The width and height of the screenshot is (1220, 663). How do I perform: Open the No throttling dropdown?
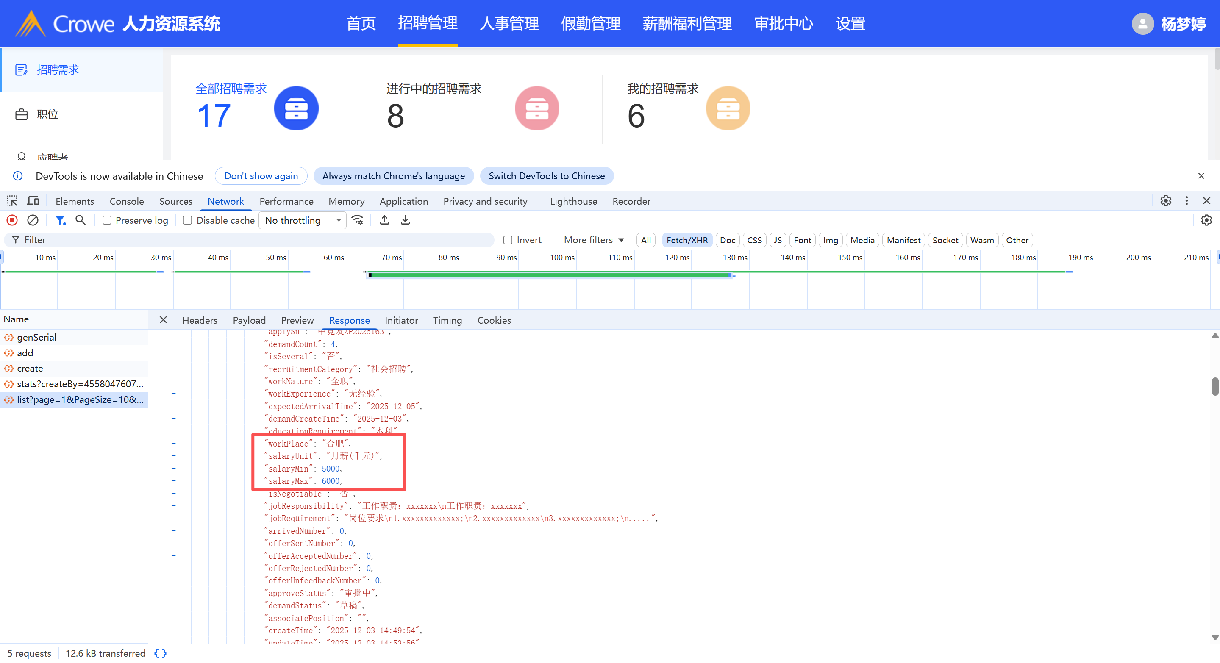(x=303, y=220)
